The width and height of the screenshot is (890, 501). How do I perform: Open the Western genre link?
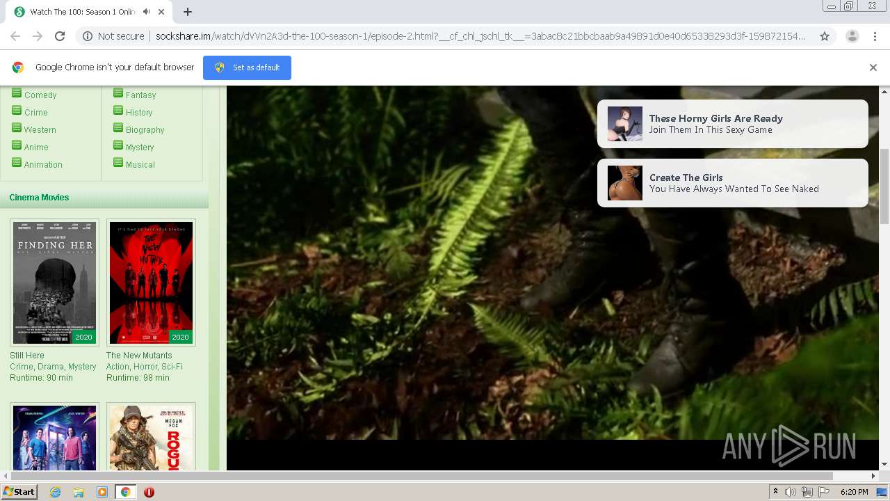point(40,130)
